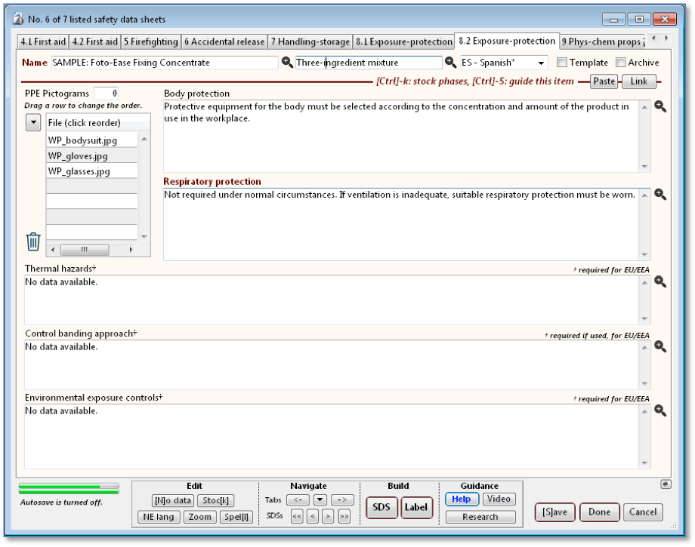Click the Link button
This screenshot has width=695, height=547.
[x=638, y=81]
